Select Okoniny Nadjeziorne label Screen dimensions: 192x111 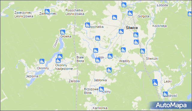[64, 67]
